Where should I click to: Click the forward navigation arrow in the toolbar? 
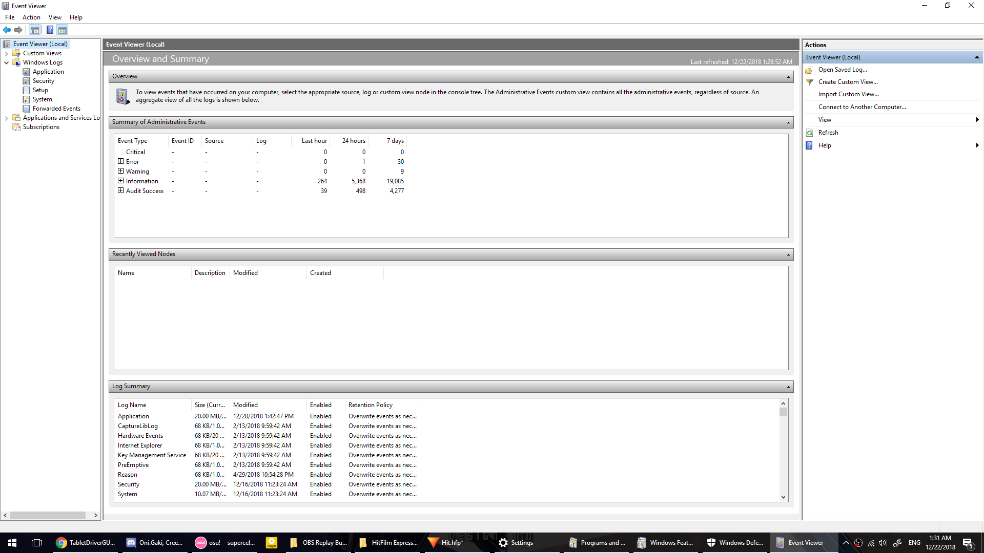coord(19,30)
